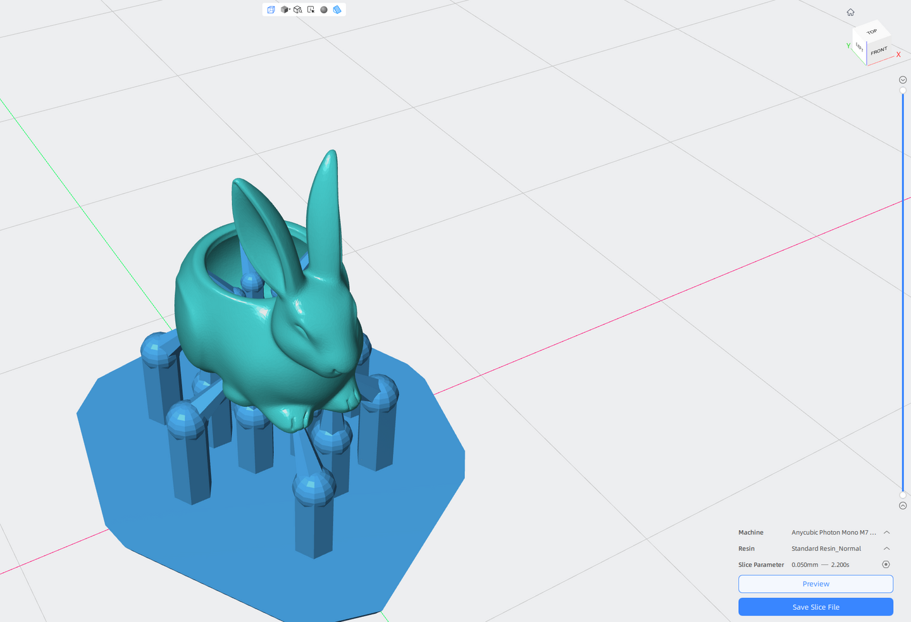Screen dimensions: 911x622
Task: Click the blue wireframe box view icon
Action: (x=271, y=9)
